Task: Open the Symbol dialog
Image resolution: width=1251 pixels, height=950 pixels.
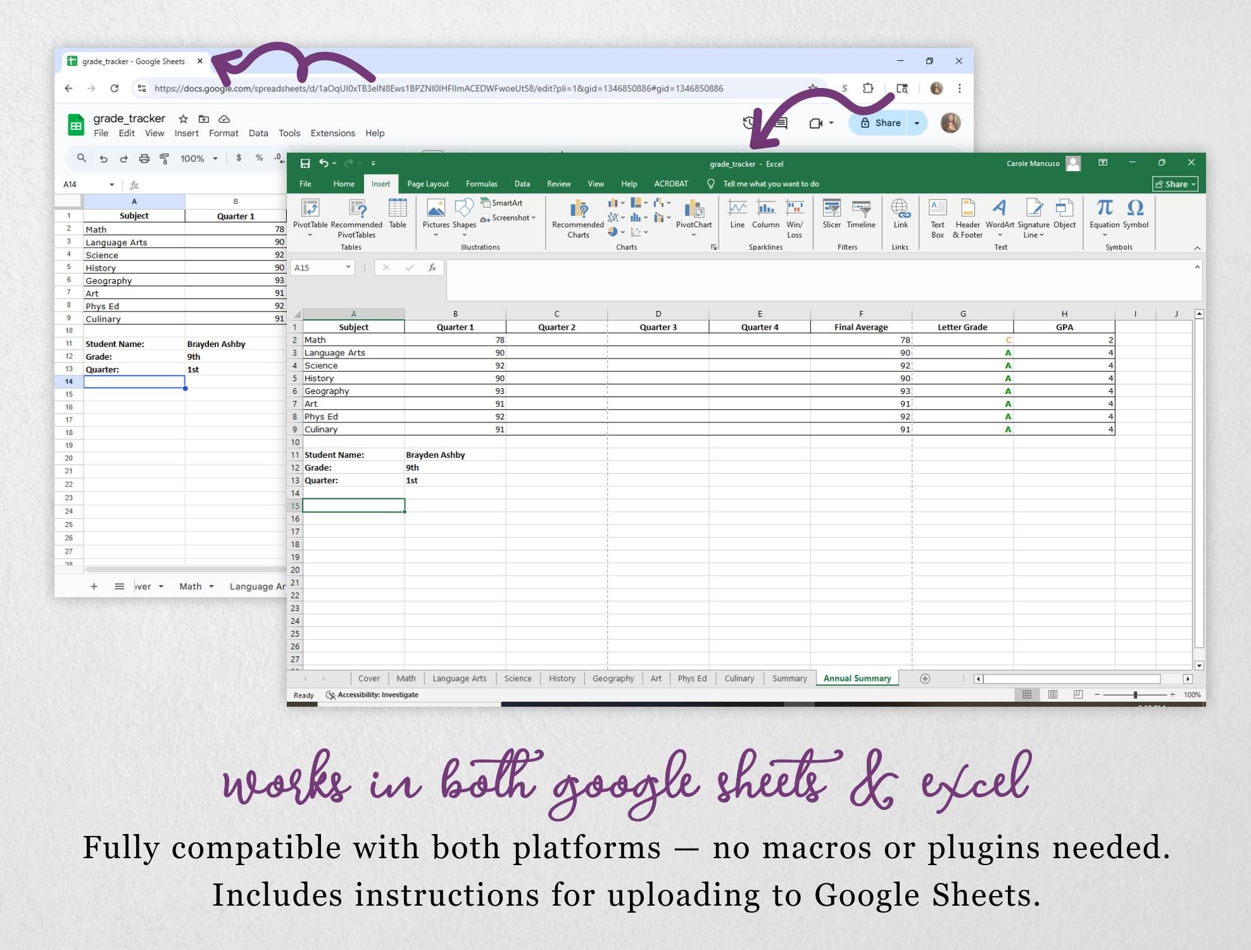Action: click(1135, 214)
